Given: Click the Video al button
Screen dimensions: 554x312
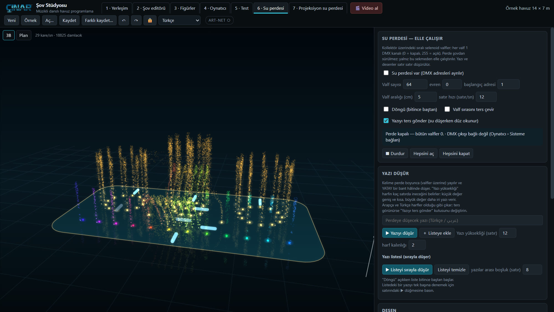Looking at the screenshot, I should 366,8.
